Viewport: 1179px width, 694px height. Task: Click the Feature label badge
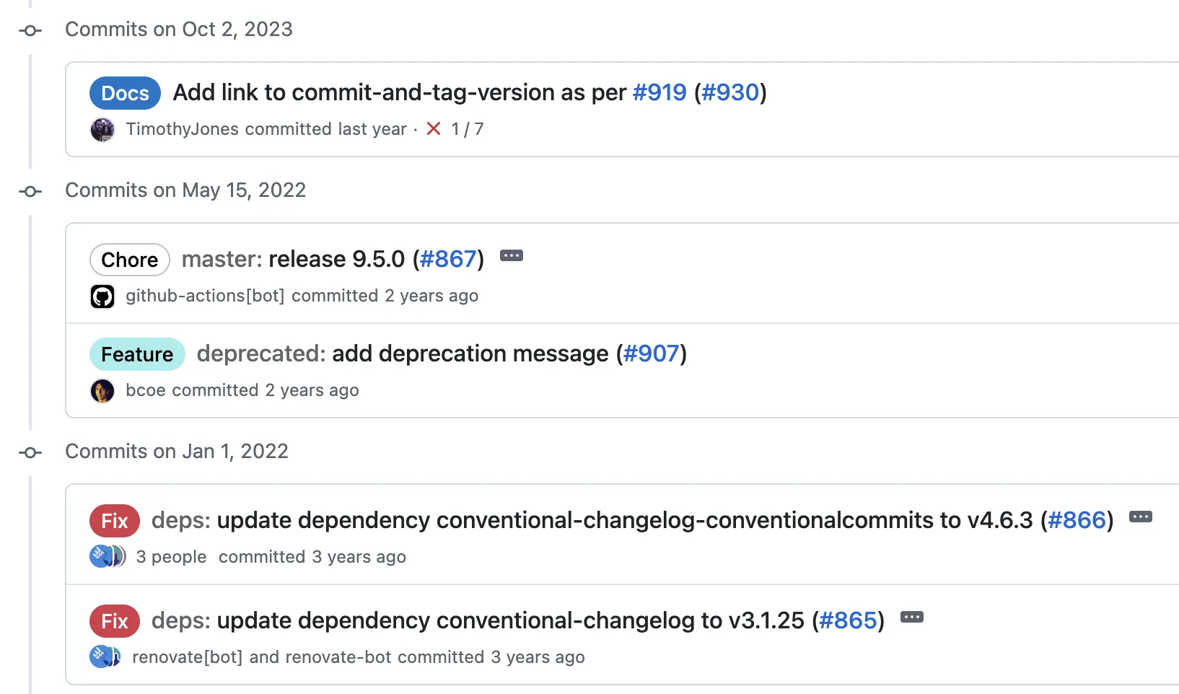tap(137, 355)
